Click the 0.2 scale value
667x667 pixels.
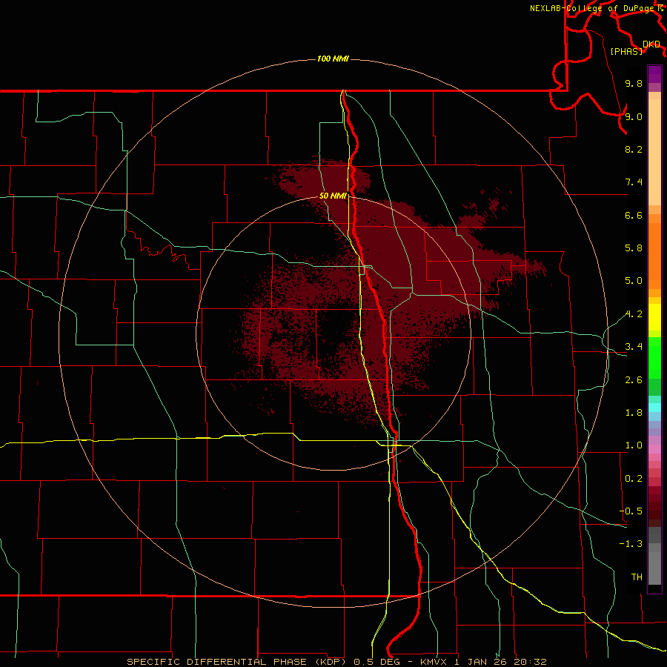coord(634,479)
